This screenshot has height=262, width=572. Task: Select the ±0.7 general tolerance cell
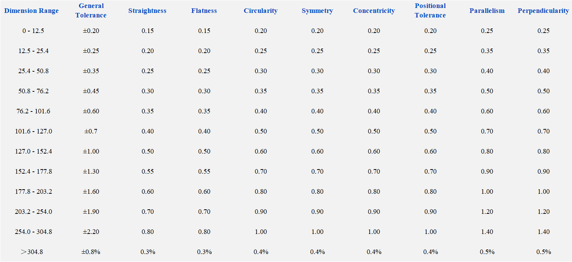91,131
